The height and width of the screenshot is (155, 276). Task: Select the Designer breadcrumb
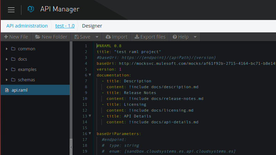coord(92,26)
